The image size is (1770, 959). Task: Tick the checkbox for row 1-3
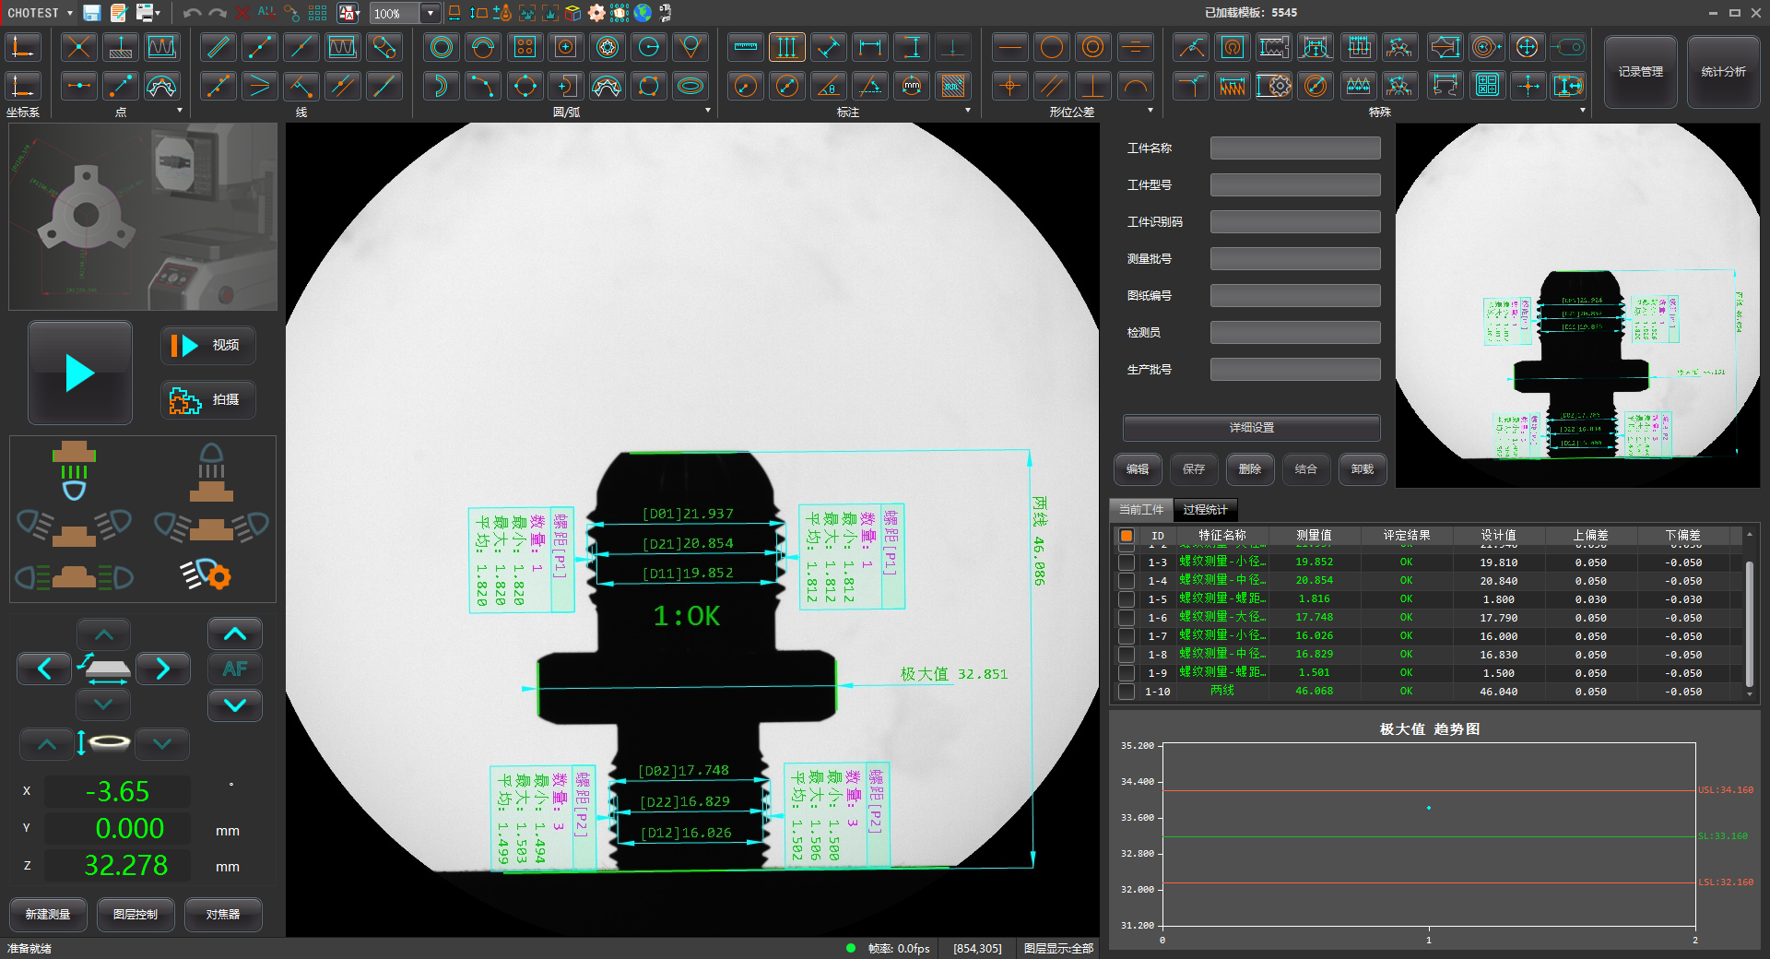(x=1126, y=562)
